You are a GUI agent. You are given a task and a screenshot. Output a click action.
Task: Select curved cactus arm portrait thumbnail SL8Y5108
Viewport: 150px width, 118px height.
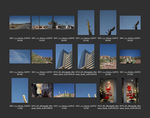tap(108, 23)
